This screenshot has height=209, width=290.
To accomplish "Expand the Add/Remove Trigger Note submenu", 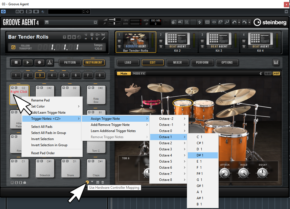I will pyautogui.click(x=115, y=125).
